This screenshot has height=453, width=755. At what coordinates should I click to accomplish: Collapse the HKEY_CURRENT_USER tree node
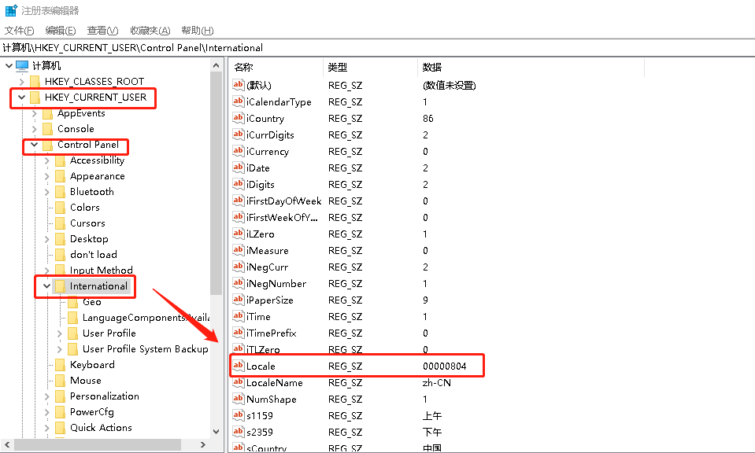[x=21, y=98]
